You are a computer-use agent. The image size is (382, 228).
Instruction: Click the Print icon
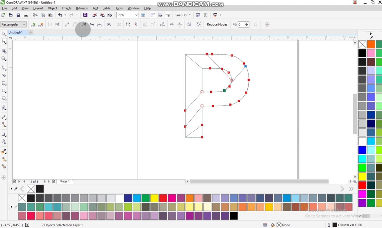click(x=26, y=15)
